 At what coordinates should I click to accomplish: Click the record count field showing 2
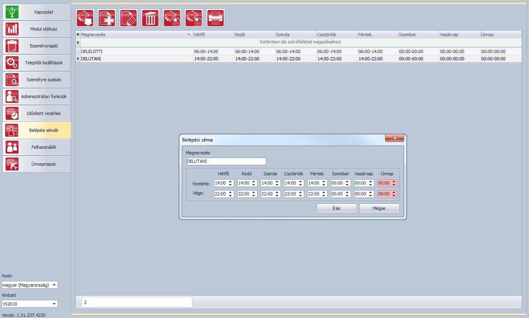point(137,302)
